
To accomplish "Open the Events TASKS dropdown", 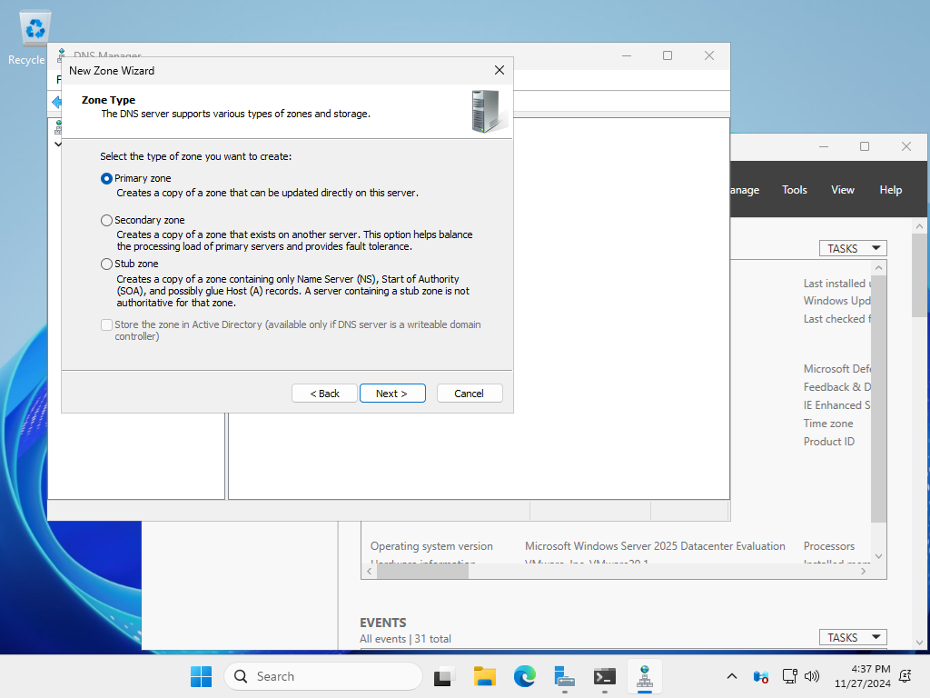I will pyautogui.click(x=853, y=637).
